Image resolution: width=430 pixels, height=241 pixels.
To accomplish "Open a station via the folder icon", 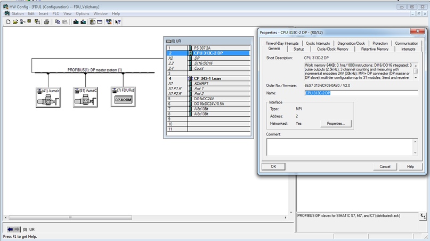I will (x=15, y=22).
